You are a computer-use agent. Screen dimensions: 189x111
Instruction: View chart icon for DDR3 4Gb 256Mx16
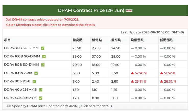pyautogui.click(x=40, y=98)
